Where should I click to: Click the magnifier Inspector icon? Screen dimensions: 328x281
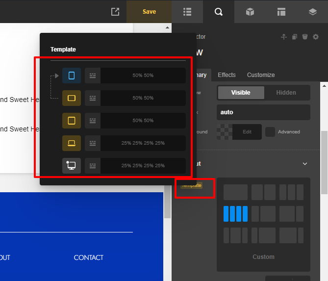219,12
